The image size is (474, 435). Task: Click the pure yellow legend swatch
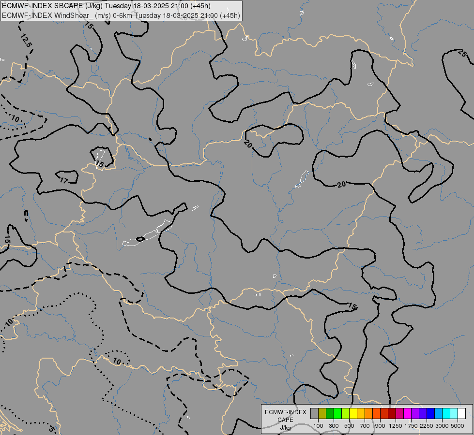[x=353, y=413]
